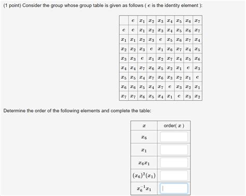Viewport: 246px width, 196px height.
Task: Click the (x6)²(x1) label in answer table
Action: click(144, 176)
